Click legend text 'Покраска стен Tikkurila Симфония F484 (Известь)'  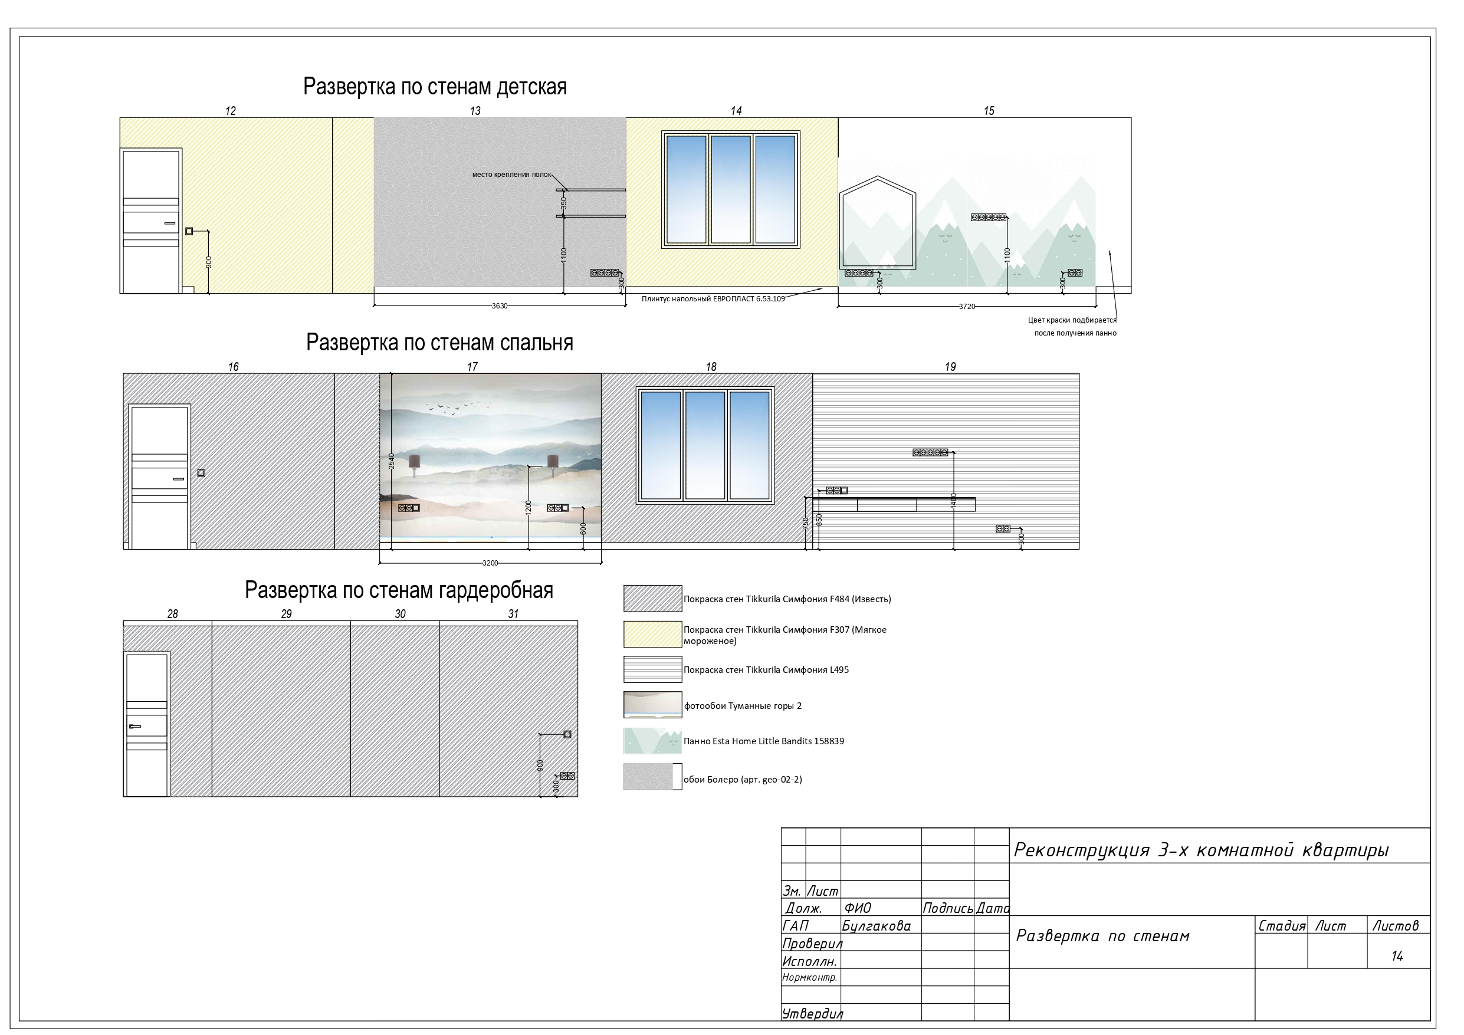(x=787, y=599)
